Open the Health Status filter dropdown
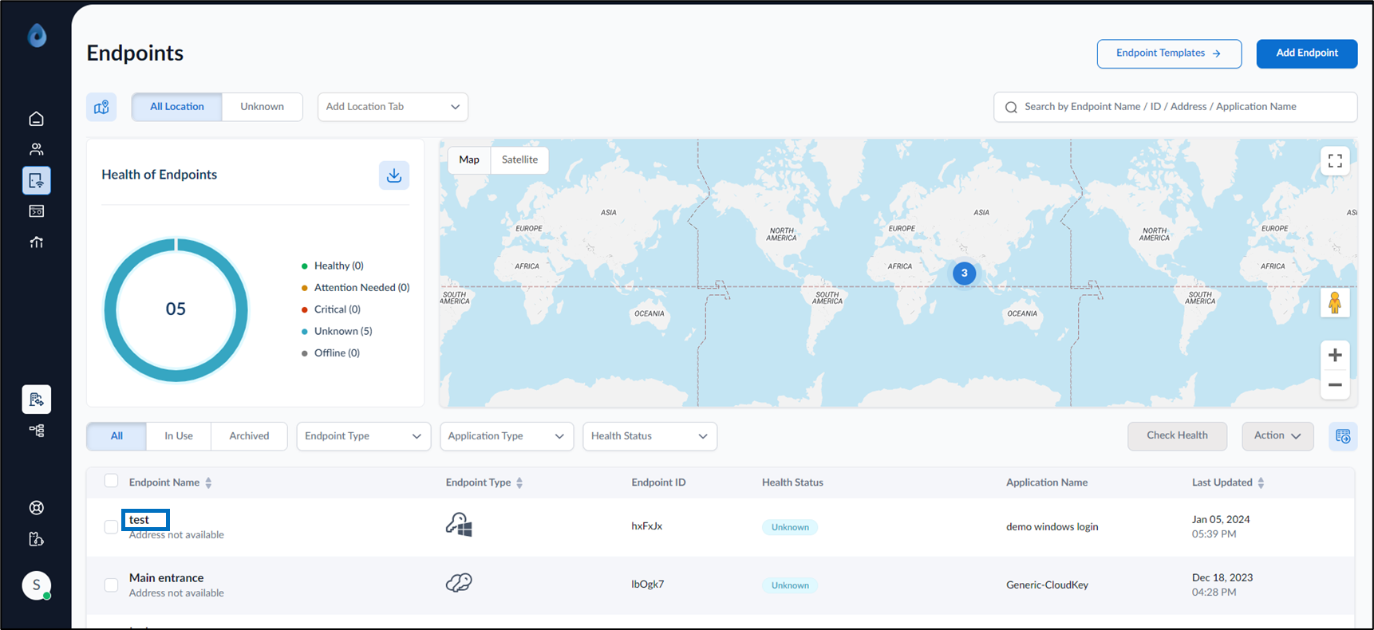The width and height of the screenshot is (1374, 630). 649,436
